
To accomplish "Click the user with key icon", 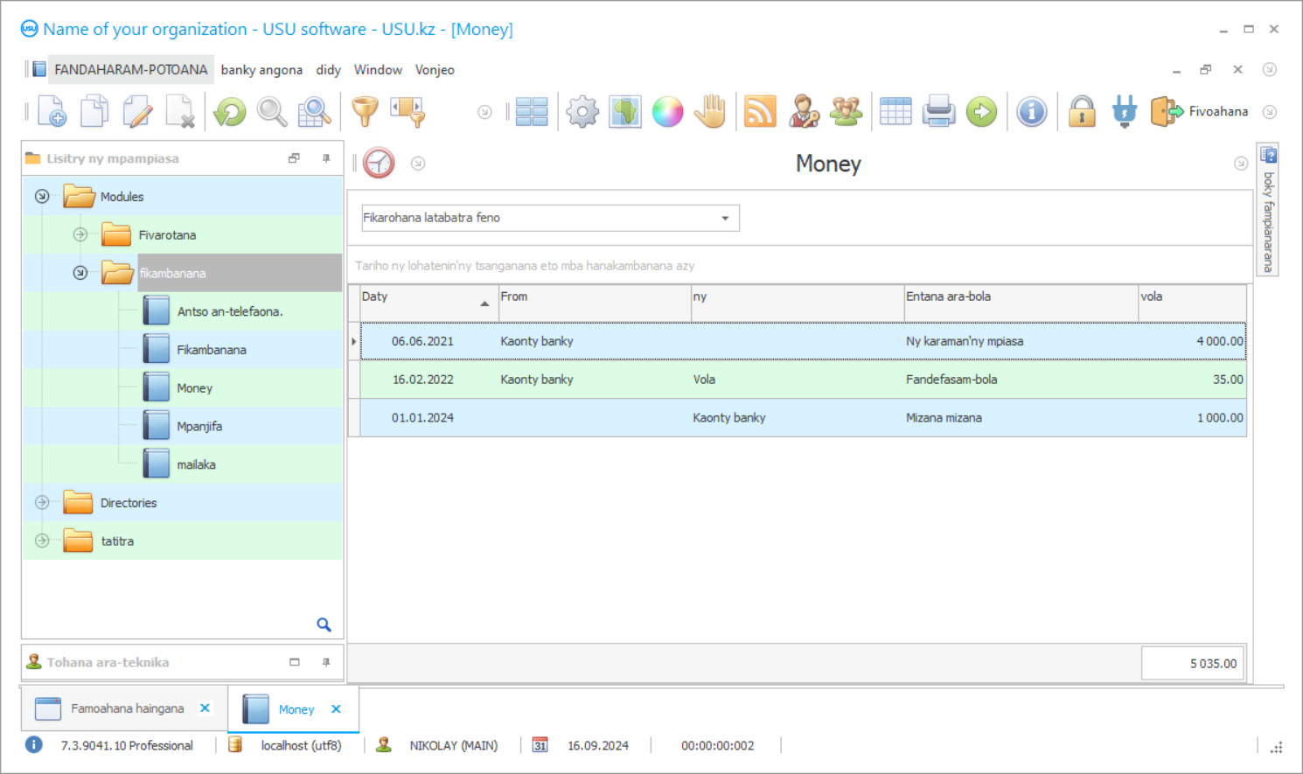I will coord(803,111).
